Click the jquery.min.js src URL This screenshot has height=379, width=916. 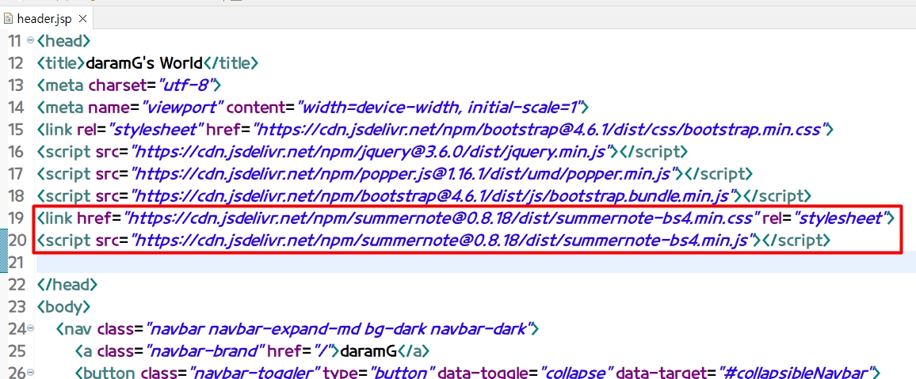click(371, 152)
